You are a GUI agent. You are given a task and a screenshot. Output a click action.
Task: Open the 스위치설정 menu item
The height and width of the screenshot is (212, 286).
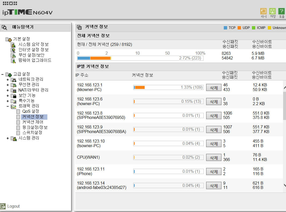pos(32,132)
